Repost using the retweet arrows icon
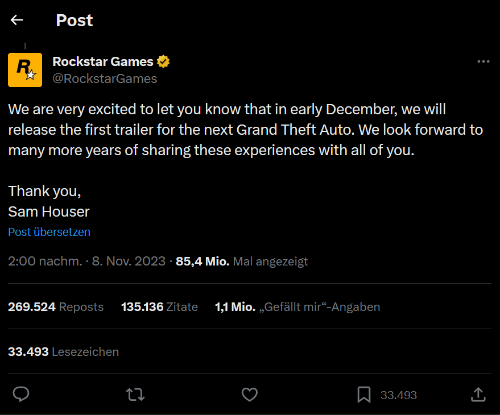Viewport: 500px width, 415px height. pyautogui.click(x=135, y=395)
